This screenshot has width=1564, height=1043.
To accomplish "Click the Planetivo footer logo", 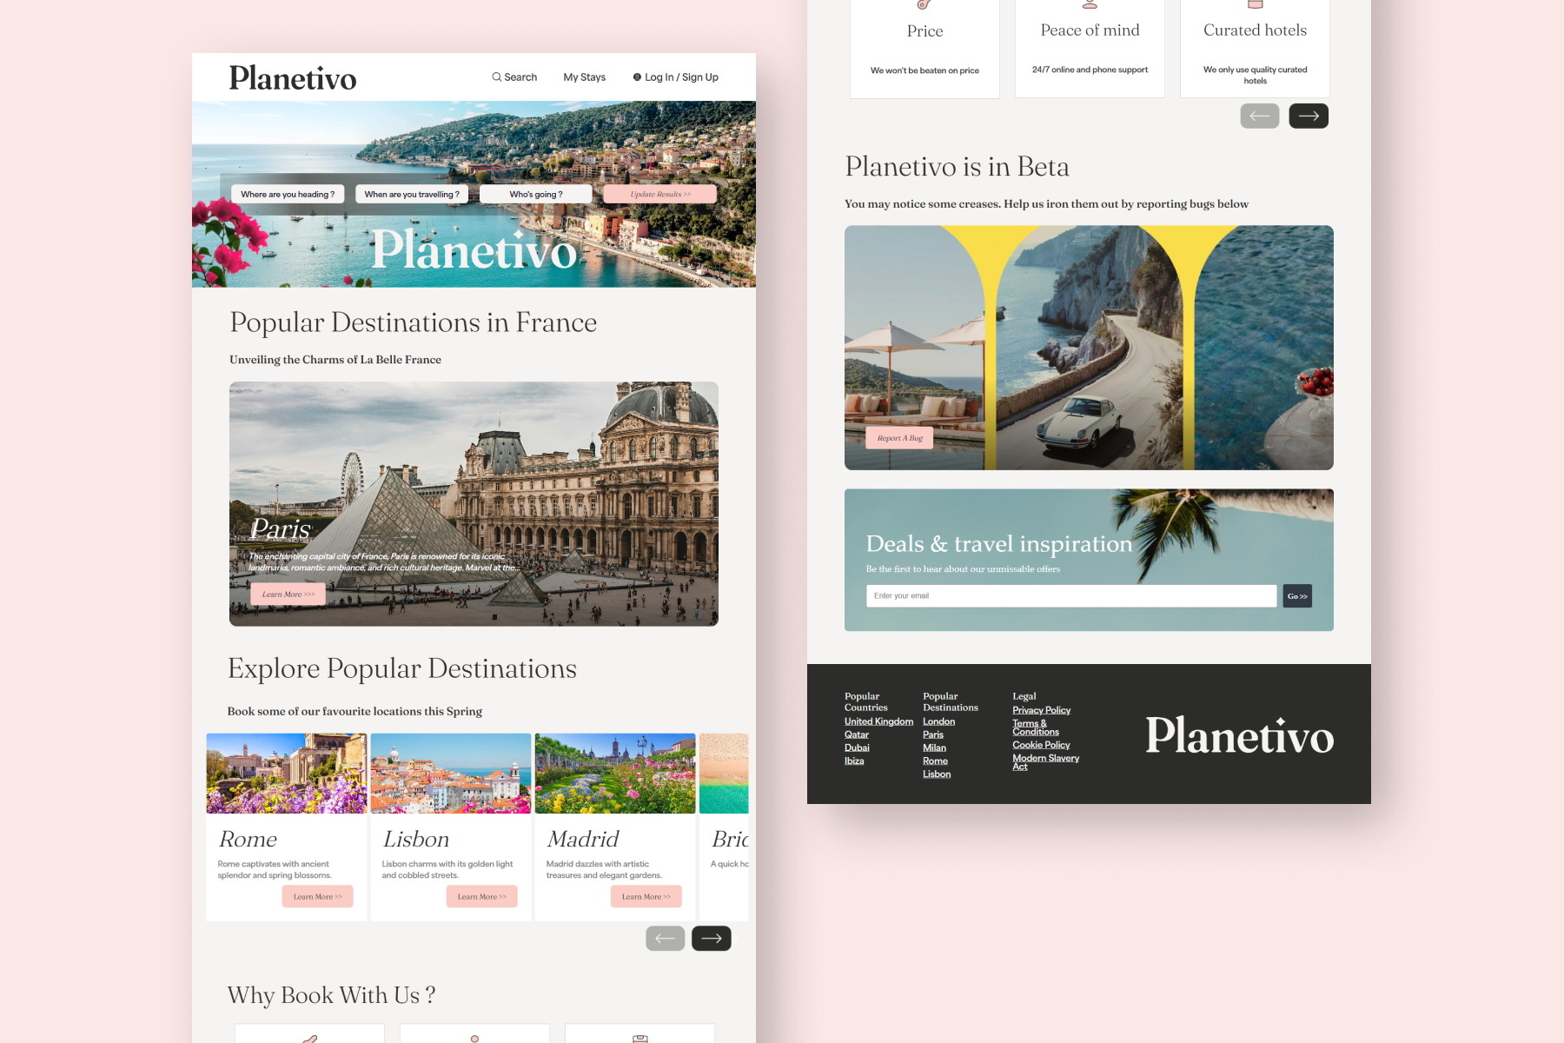I will 1239,735.
